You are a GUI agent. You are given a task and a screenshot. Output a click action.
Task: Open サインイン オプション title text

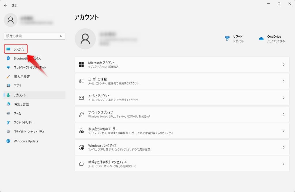[100, 112]
